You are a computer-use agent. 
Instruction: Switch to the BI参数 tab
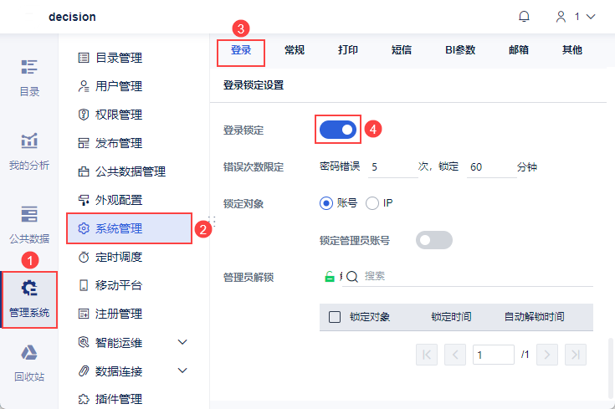pos(460,50)
